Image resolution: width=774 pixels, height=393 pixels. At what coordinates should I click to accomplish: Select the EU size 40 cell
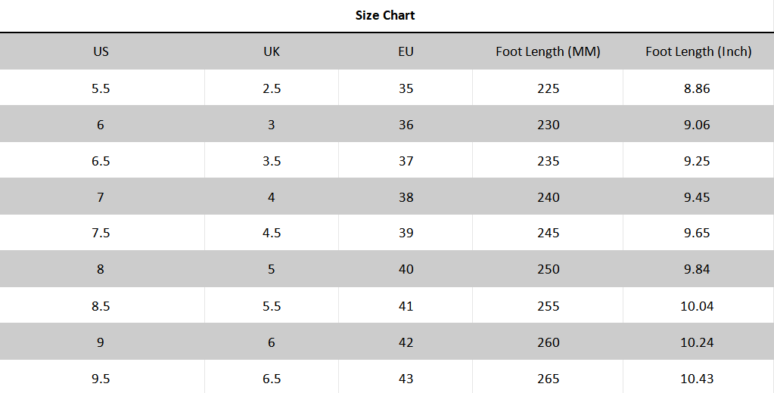coord(406,269)
